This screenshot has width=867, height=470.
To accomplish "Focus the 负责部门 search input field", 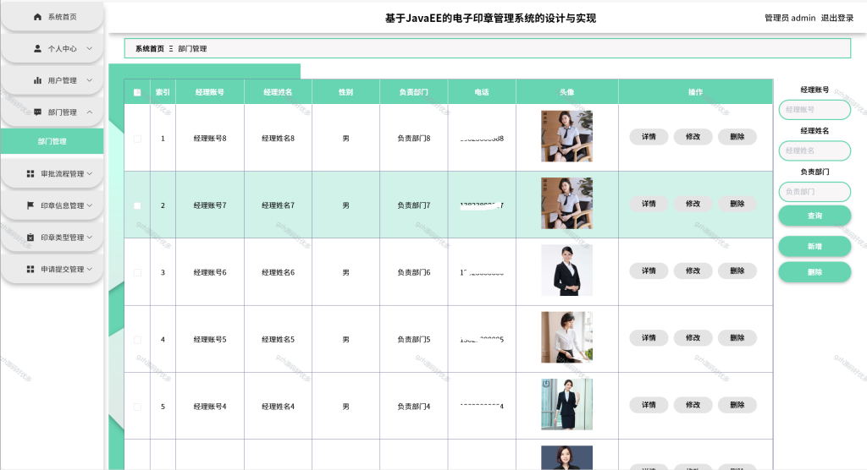I will point(815,192).
